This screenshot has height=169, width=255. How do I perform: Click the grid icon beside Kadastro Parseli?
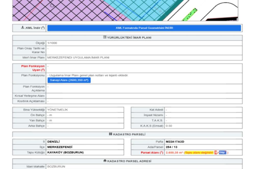(x=110, y=134)
